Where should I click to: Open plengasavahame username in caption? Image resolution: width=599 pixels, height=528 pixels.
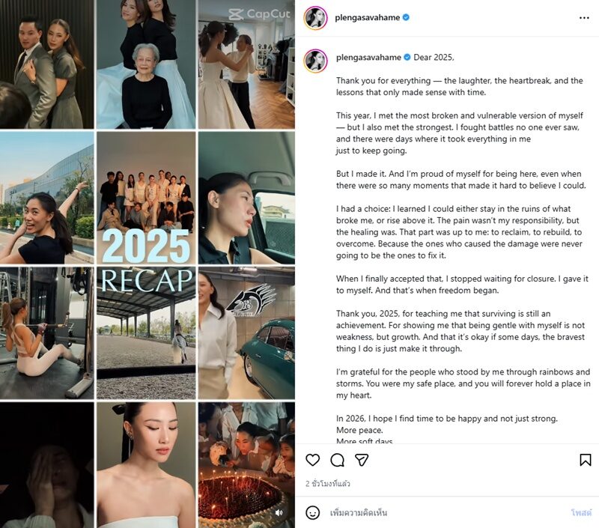point(367,57)
